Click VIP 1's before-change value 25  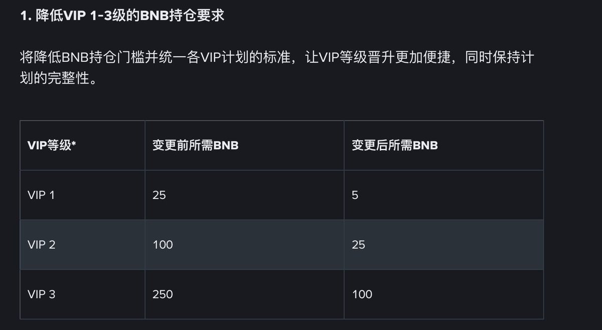point(159,195)
